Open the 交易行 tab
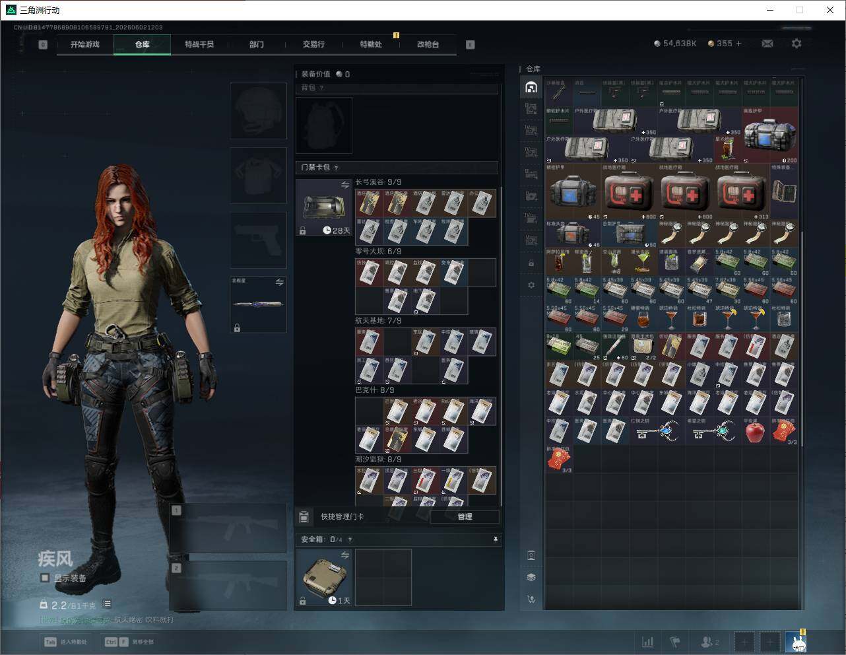The height and width of the screenshot is (655, 846). click(313, 44)
